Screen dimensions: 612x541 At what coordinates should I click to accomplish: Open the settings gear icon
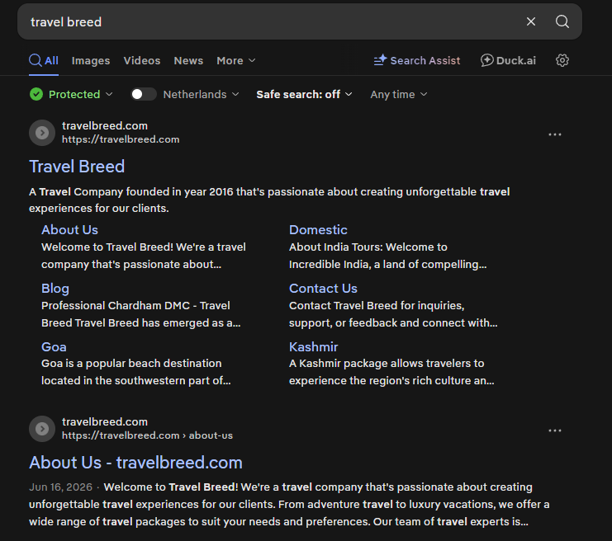[562, 60]
